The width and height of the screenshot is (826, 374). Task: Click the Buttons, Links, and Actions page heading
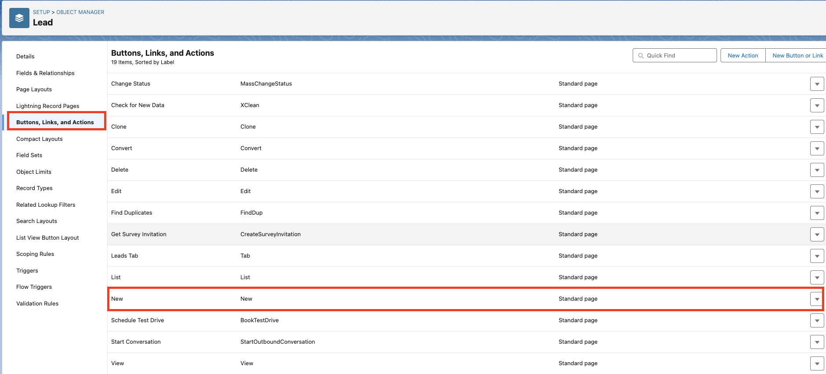(163, 53)
